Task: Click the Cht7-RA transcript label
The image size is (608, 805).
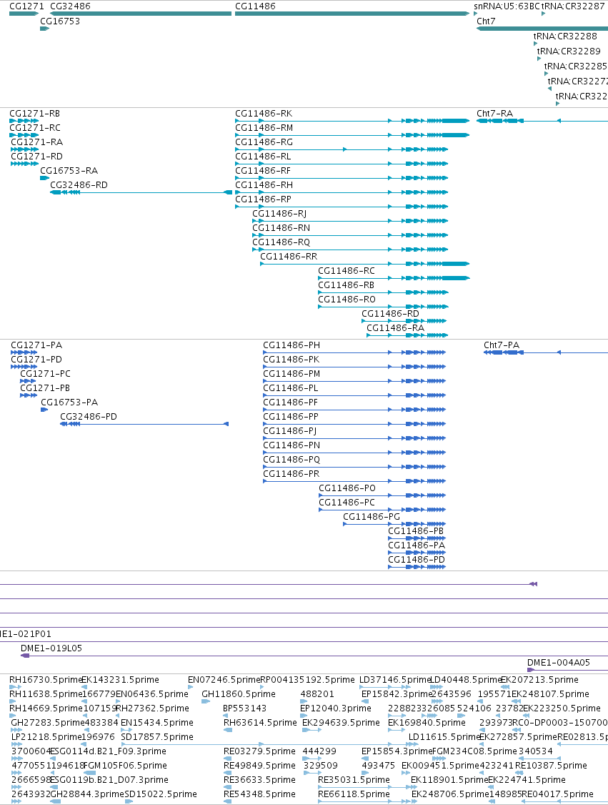Action: [494, 114]
